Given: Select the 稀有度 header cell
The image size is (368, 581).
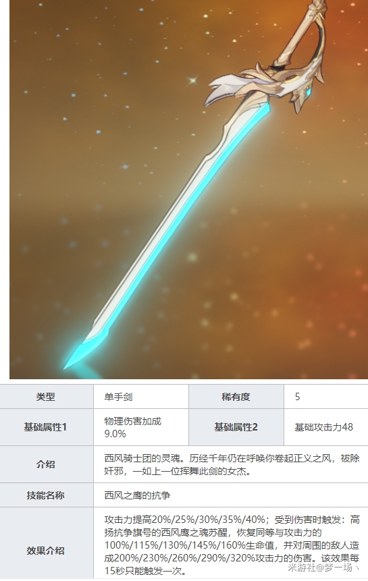Looking at the screenshot, I should [236, 397].
